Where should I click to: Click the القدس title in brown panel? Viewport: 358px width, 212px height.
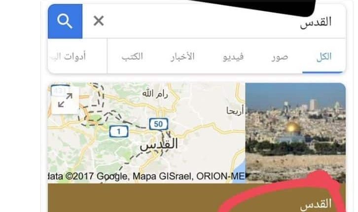point(316,204)
